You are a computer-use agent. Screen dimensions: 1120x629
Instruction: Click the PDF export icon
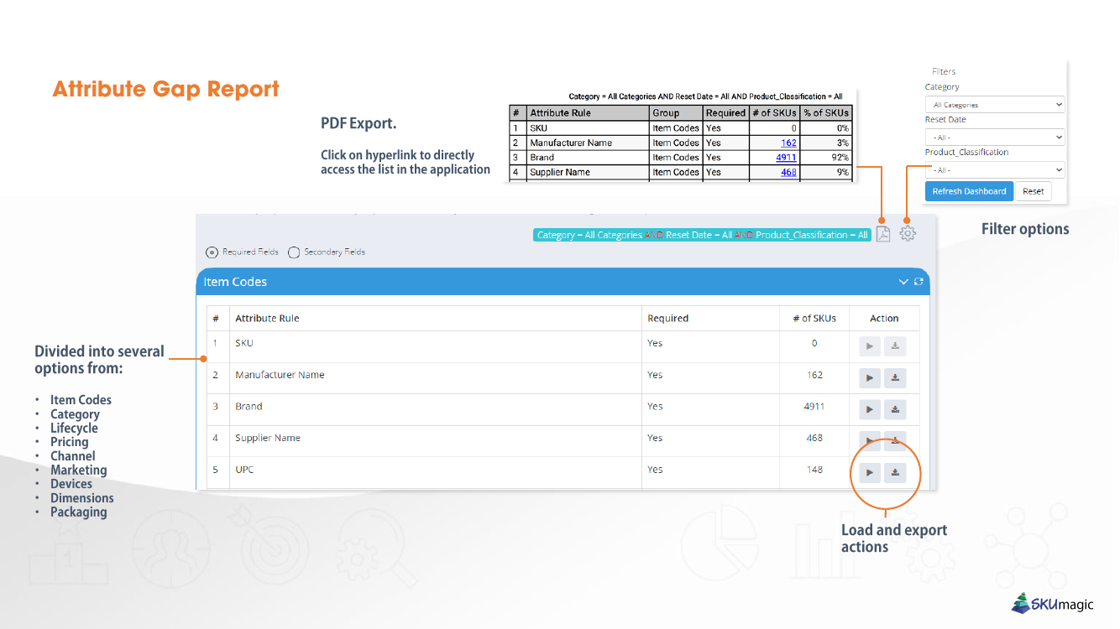click(x=882, y=234)
